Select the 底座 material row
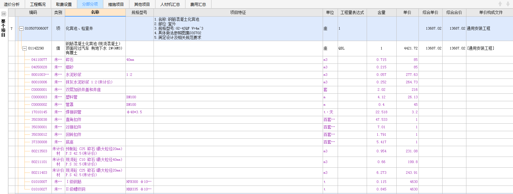 click(261, 142)
